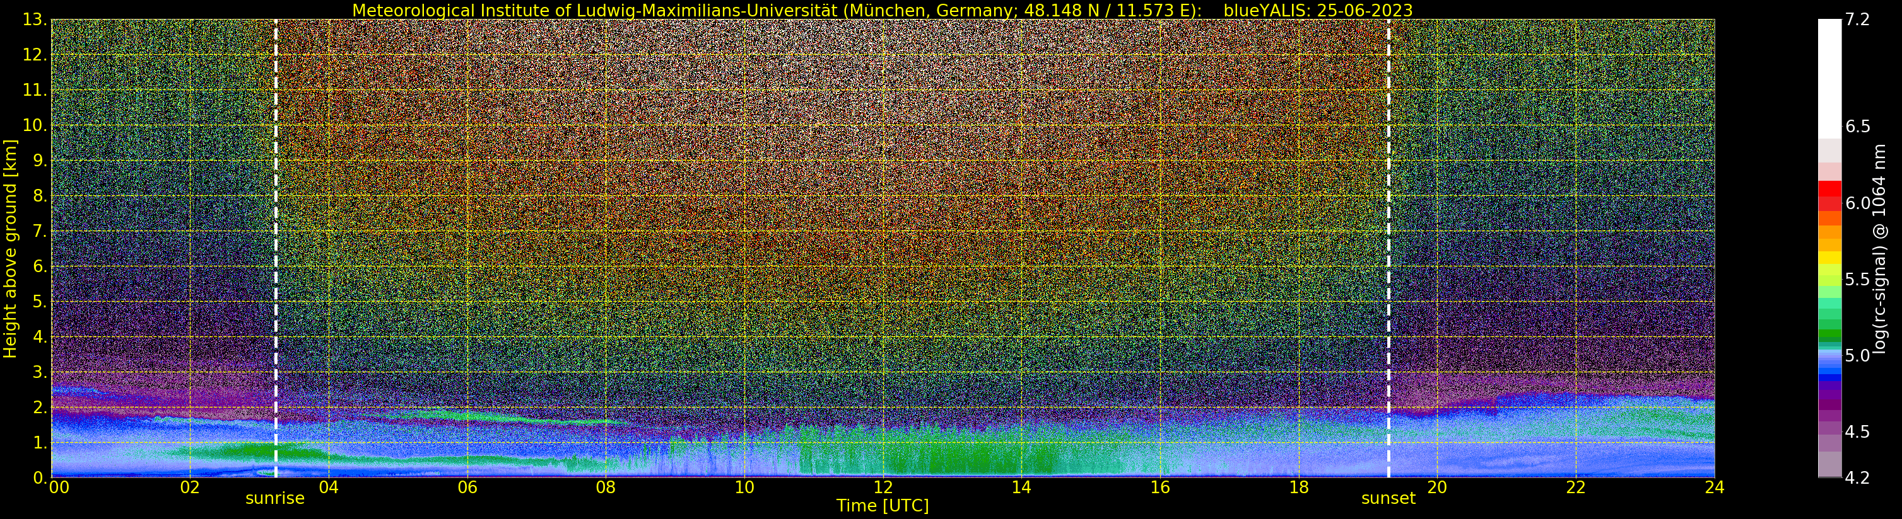Click the dashed white sunset marker line

click(1388, 248)
